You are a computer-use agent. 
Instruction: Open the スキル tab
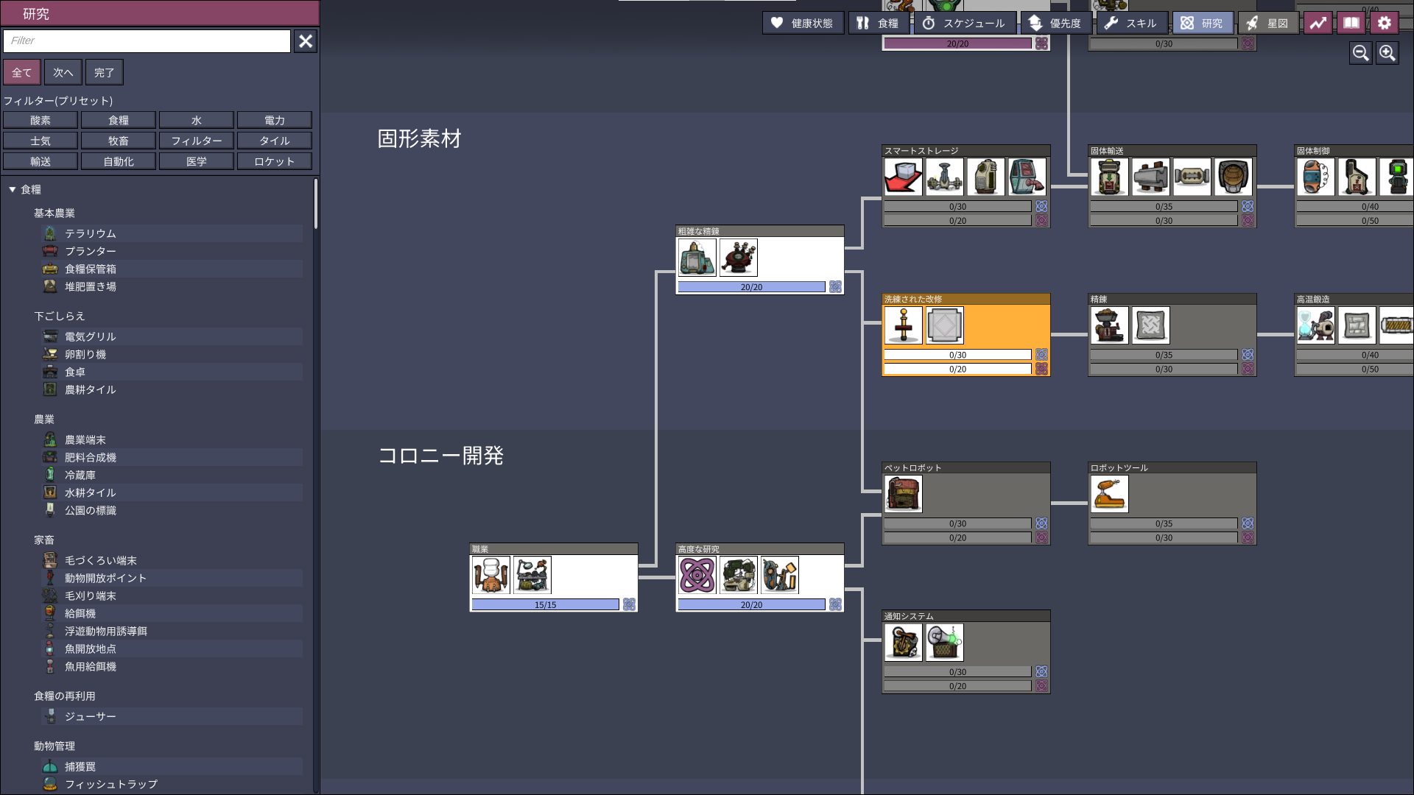pyautogui.click(x=1132, y=23)
